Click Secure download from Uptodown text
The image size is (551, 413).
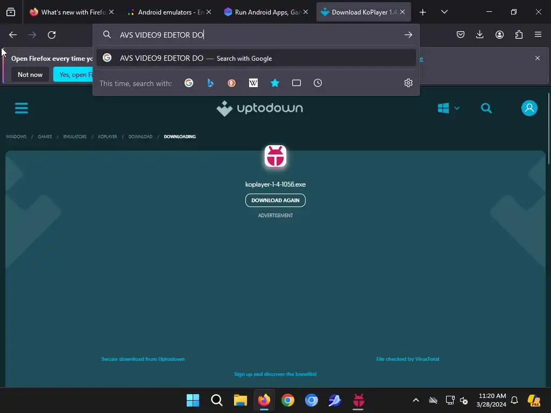143,359
